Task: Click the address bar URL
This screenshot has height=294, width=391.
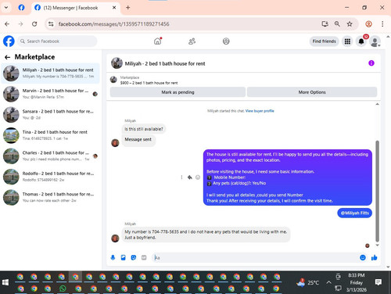Action: (114, 24)
